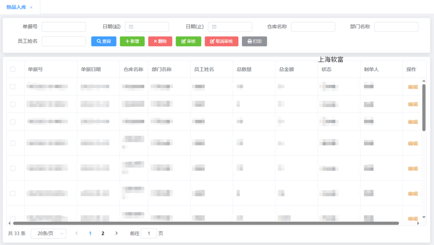Click the green 审核 approve button
This screenshot has width=434, height=245.
click(x=188, y=41)
